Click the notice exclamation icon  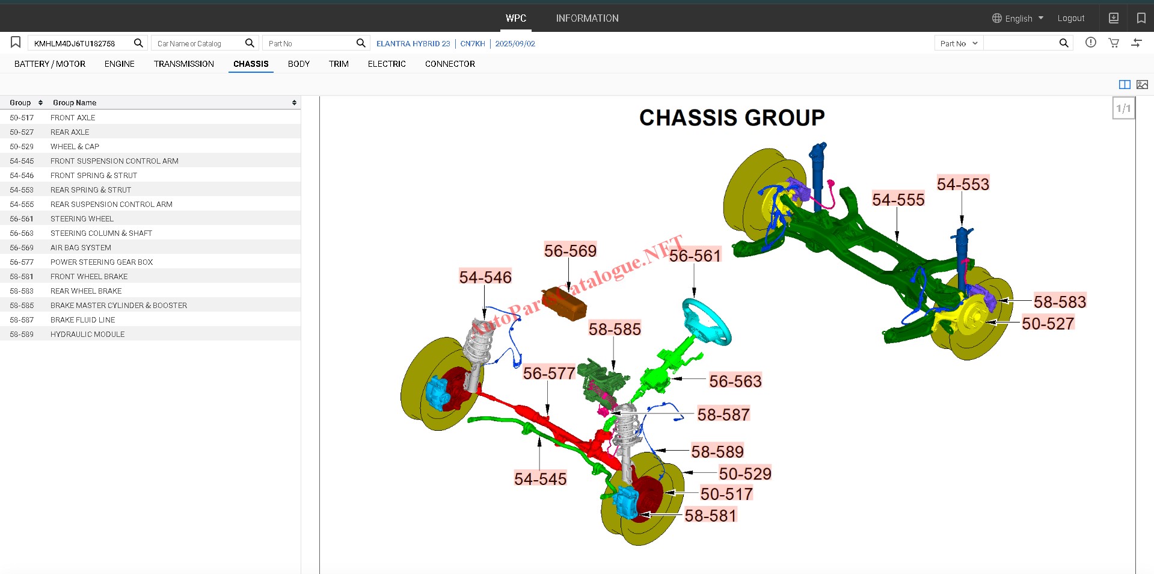coord(1090,43)
